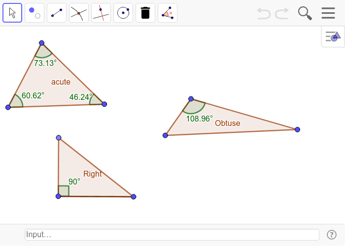Select the Circle with Center tool
345x246 pixels.
click(123, 13)
